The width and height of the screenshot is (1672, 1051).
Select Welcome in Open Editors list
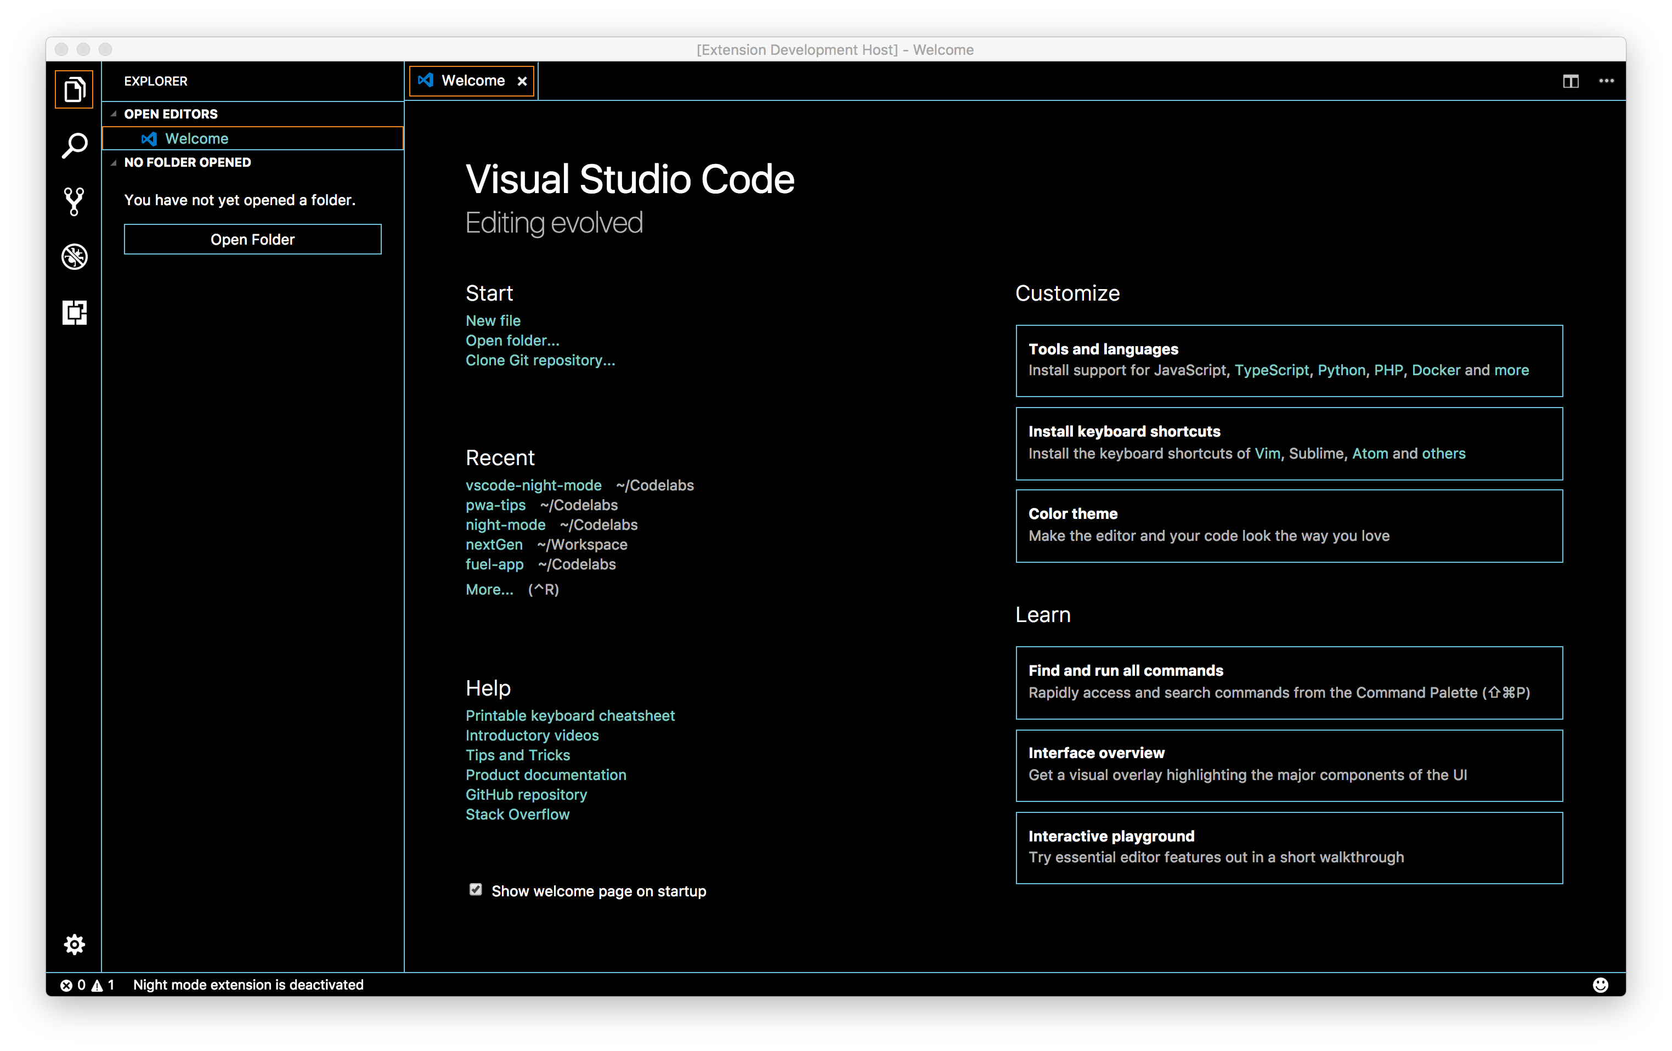tap(196, 139)
